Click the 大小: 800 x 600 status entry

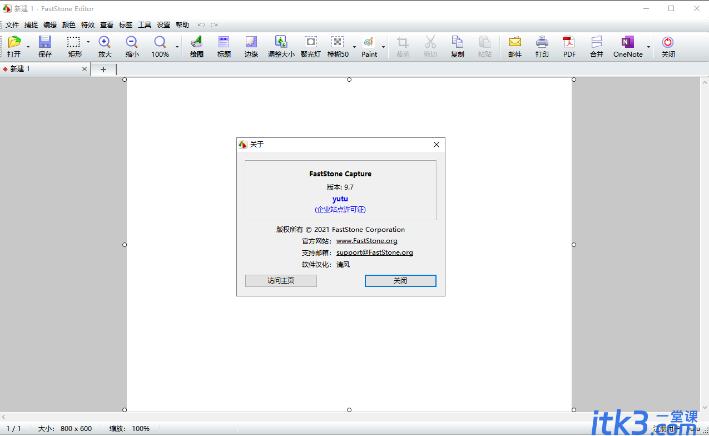pyautogui.click(x=65, y=429)
